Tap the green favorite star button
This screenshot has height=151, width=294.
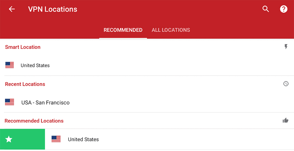(23, 139)
